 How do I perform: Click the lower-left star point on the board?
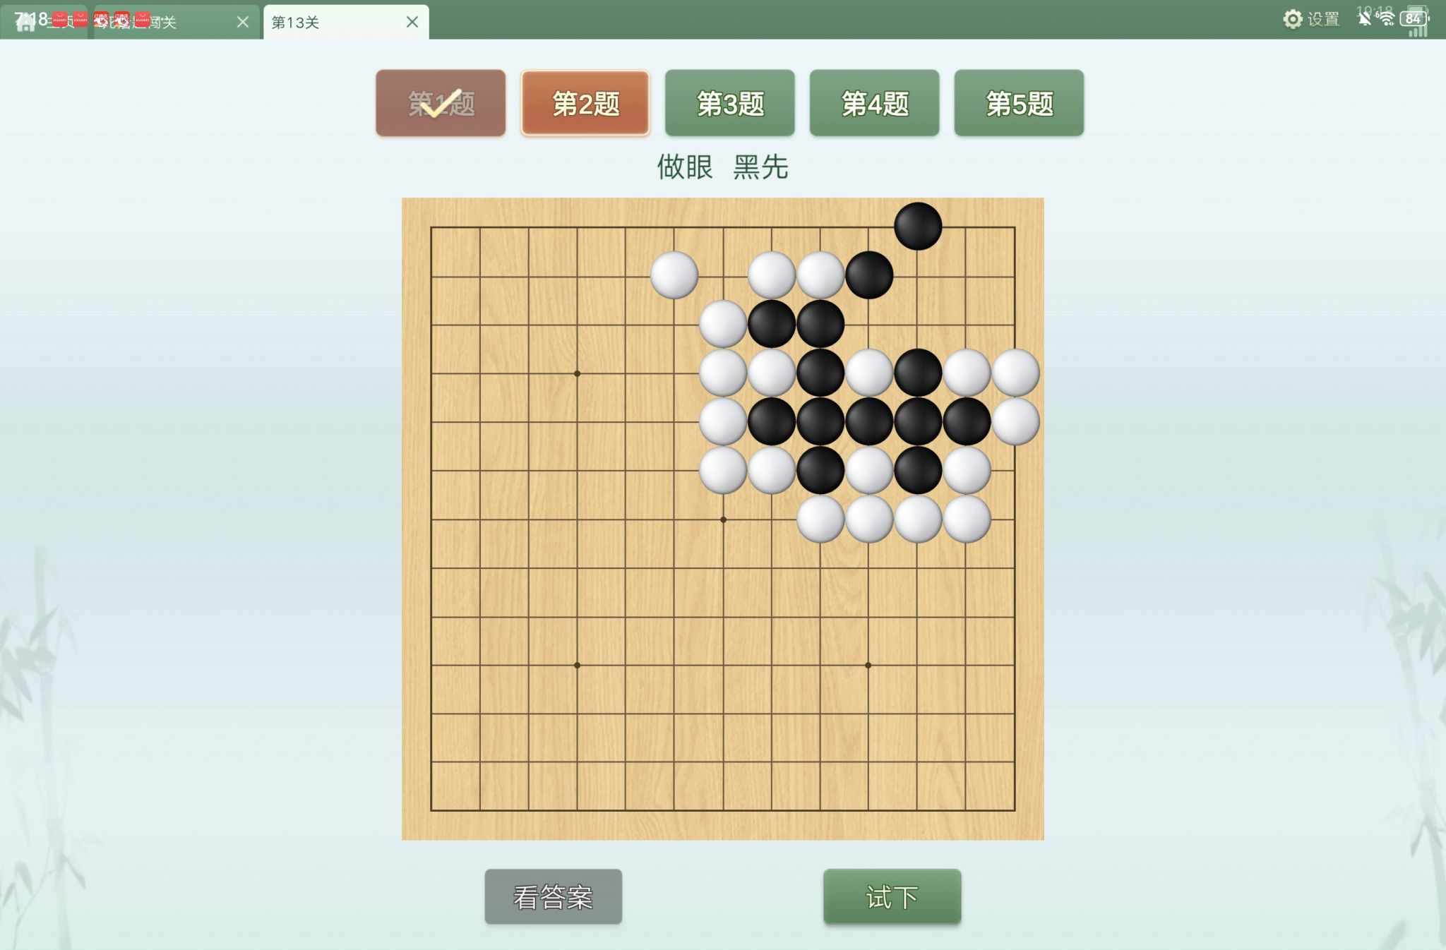click(x=577, y=666)
